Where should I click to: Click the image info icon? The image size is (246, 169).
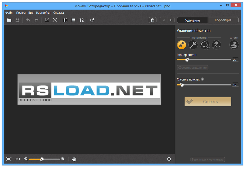tap(169, 159)
